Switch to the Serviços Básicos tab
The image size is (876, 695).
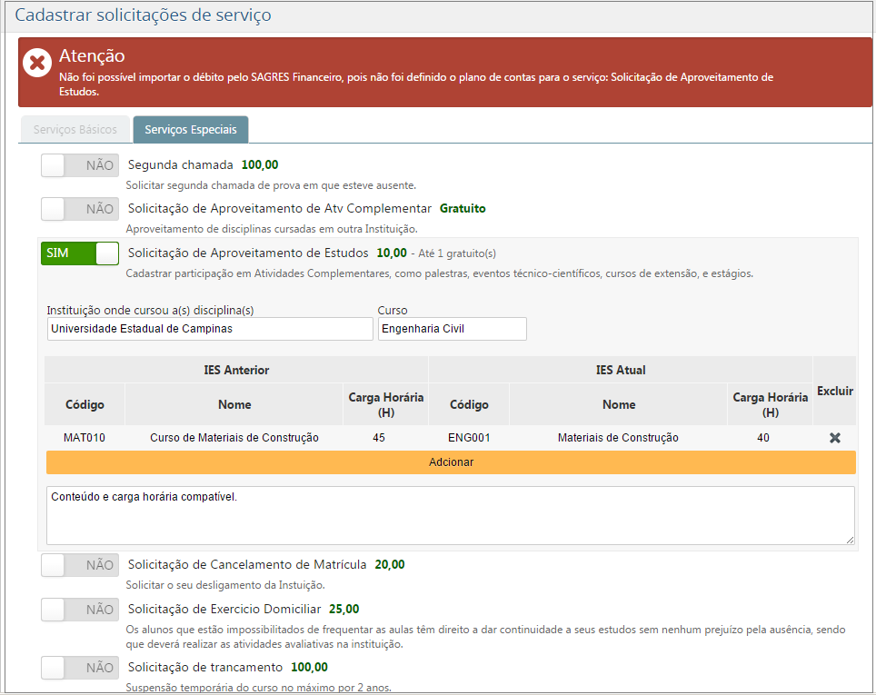[x=75, y=129]
